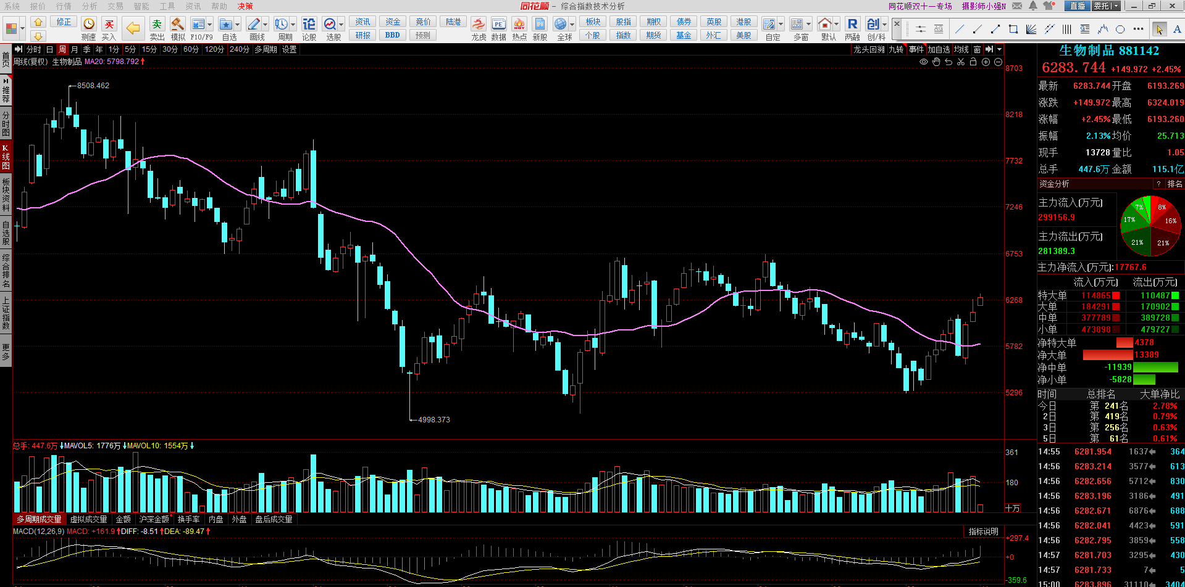Select the straight line drawing tool
This screenshot has height=587, width=1185.
tap(959, 29)
